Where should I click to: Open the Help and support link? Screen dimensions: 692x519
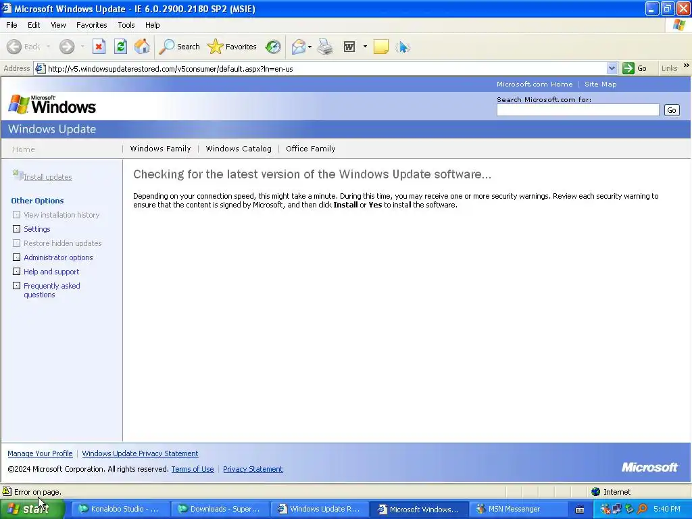51,272
